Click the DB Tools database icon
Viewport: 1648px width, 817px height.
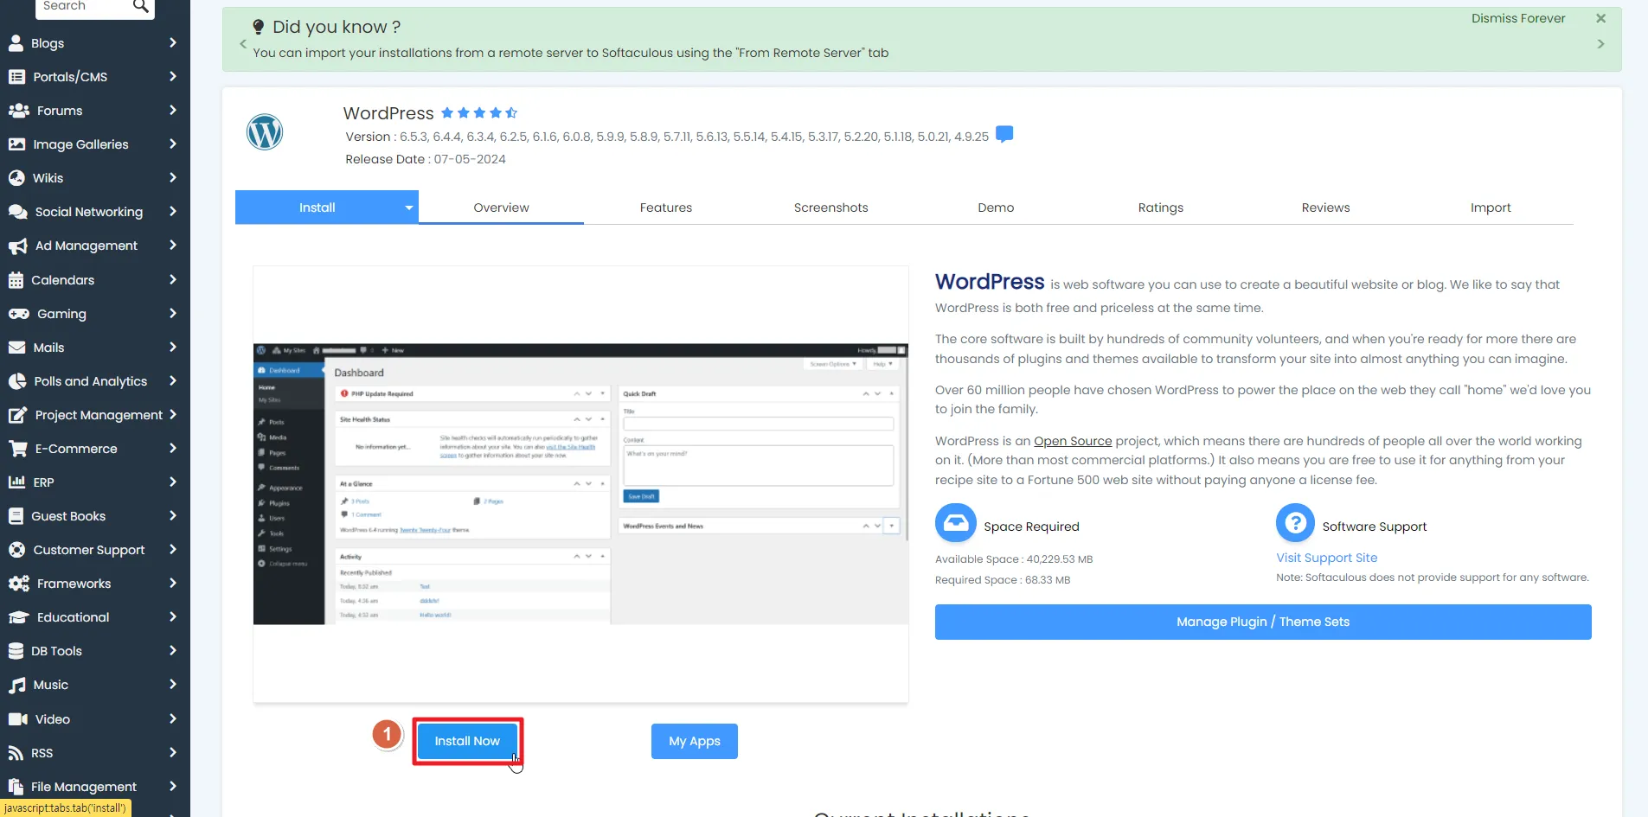(16, 651)
